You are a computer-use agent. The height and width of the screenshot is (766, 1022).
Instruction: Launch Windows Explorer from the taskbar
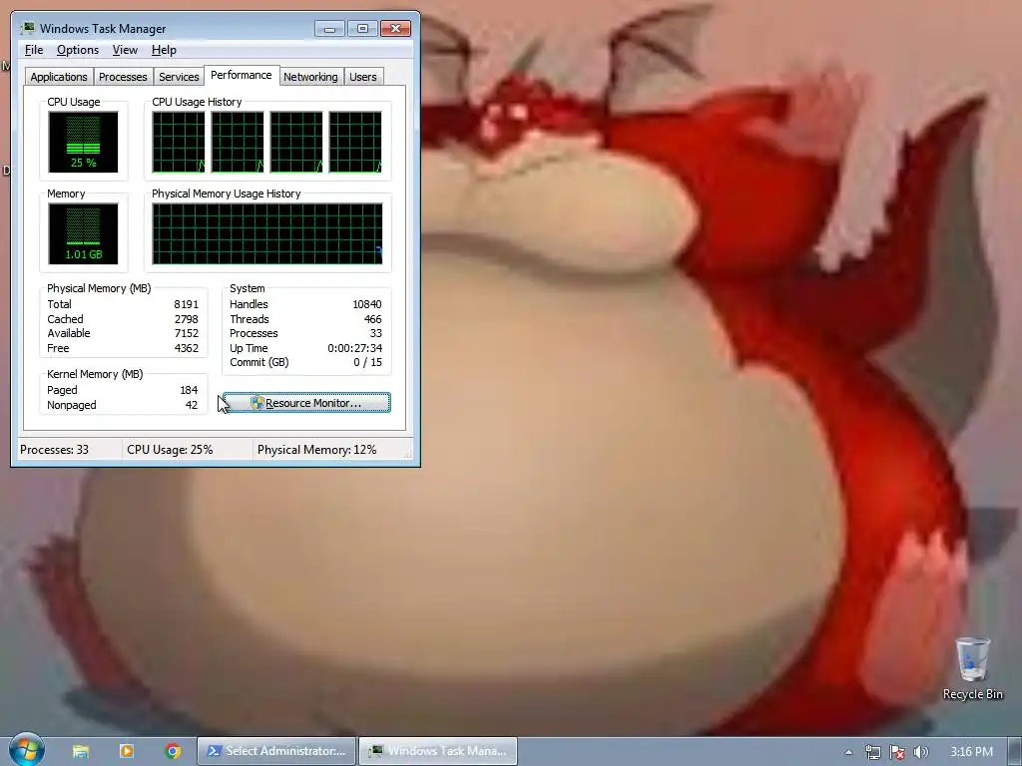coord(81,751)
